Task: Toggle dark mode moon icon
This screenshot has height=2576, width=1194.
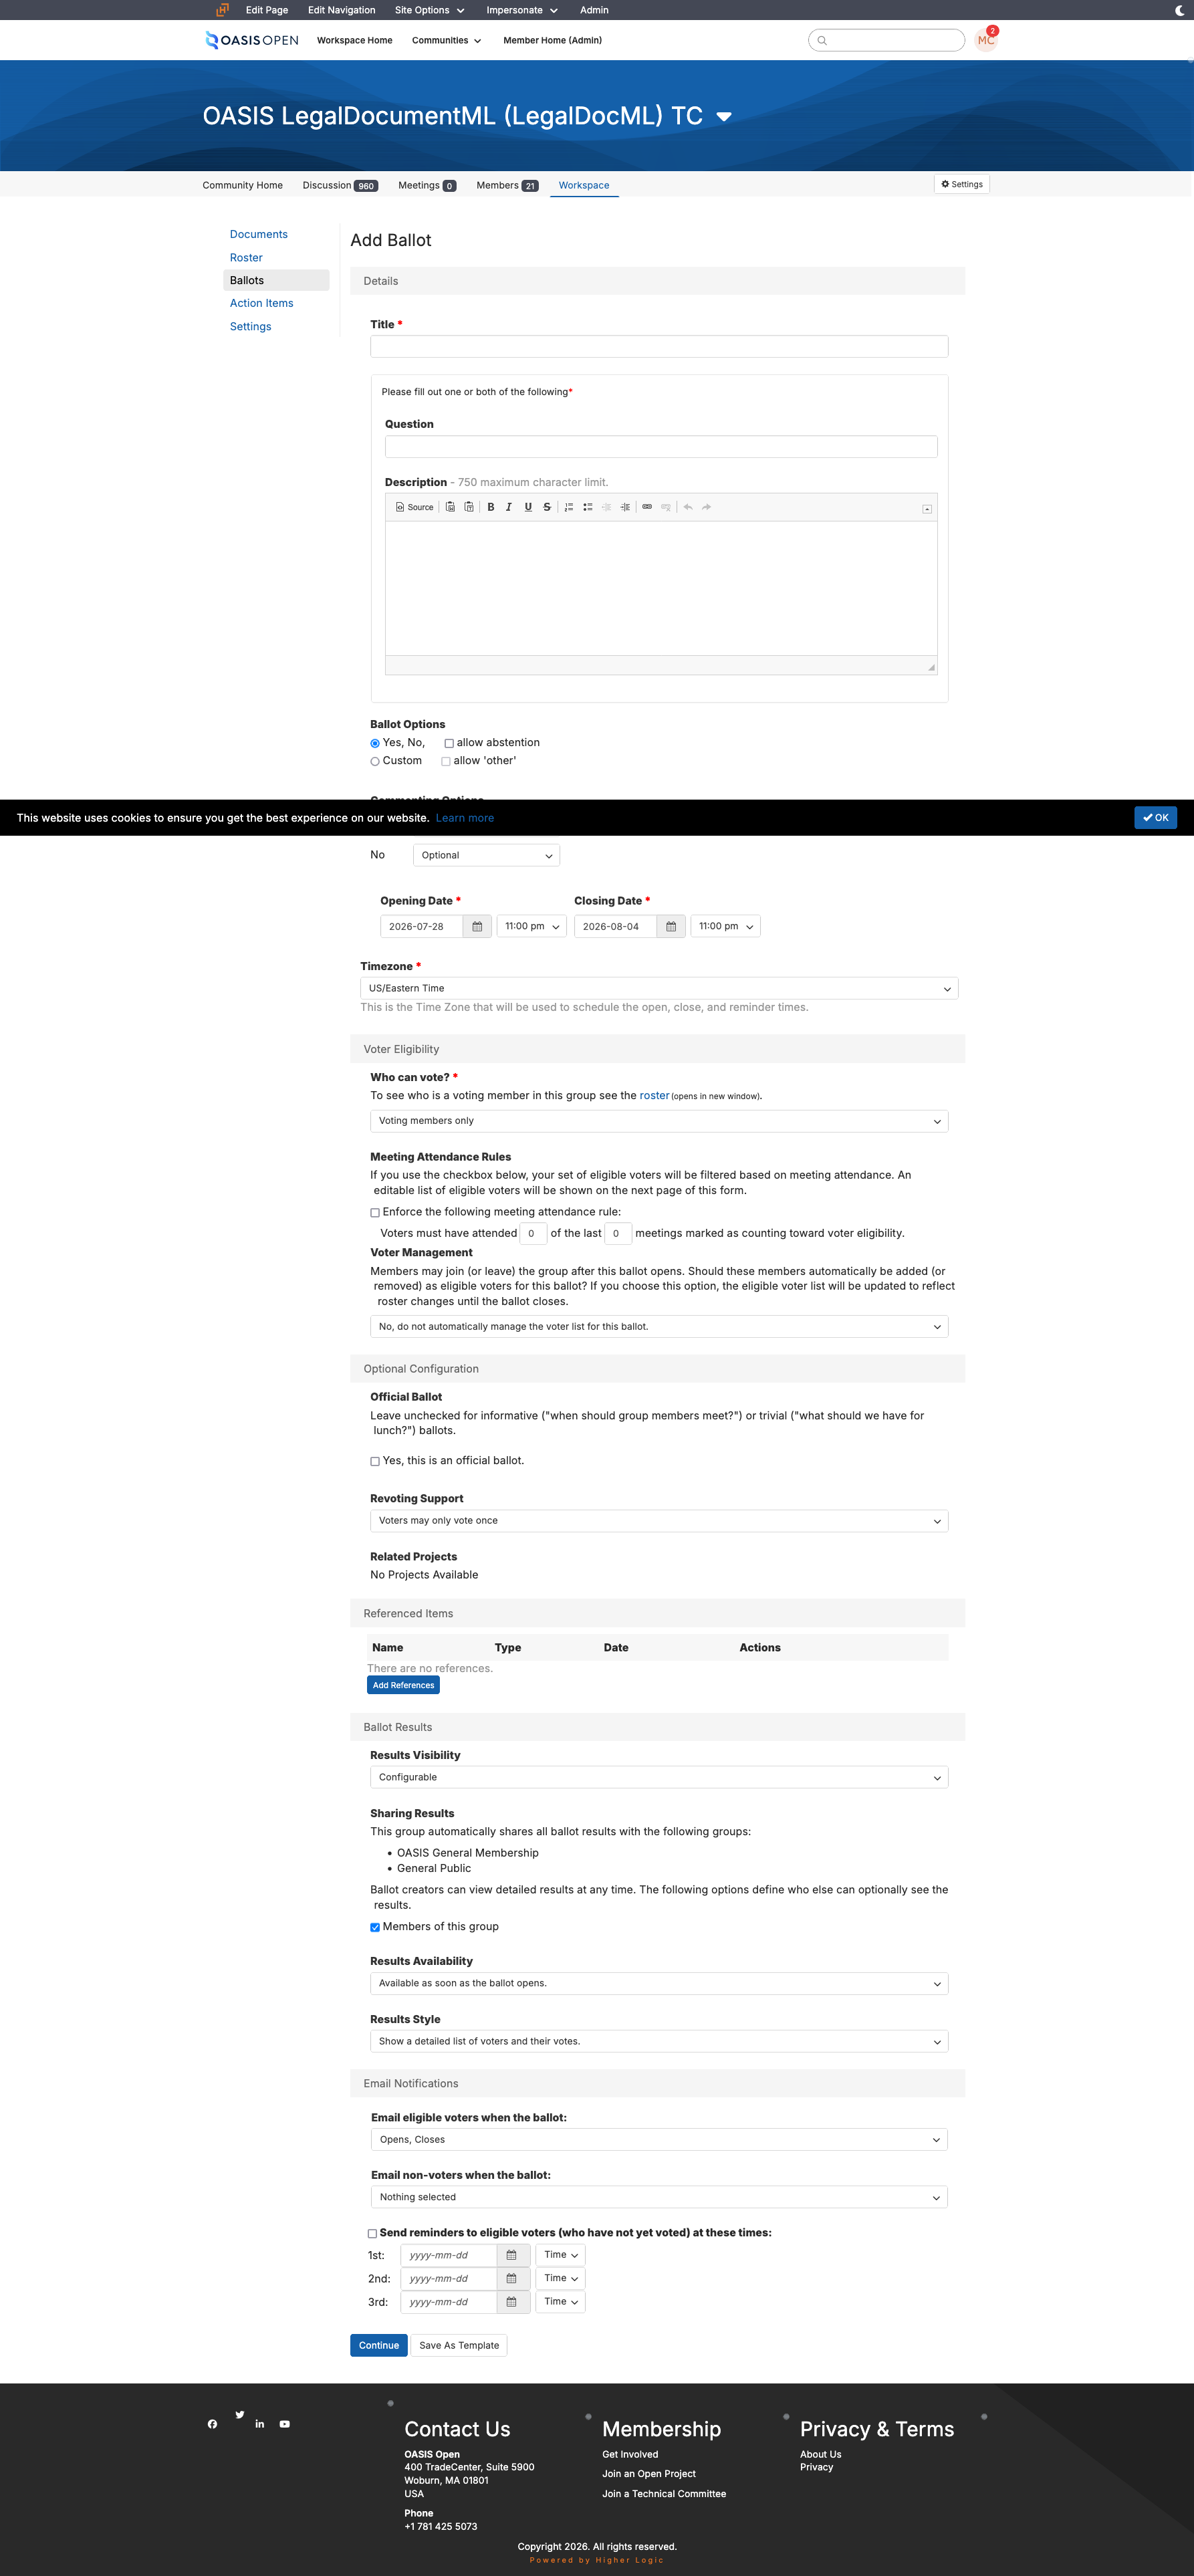Action: (1179, 10)
